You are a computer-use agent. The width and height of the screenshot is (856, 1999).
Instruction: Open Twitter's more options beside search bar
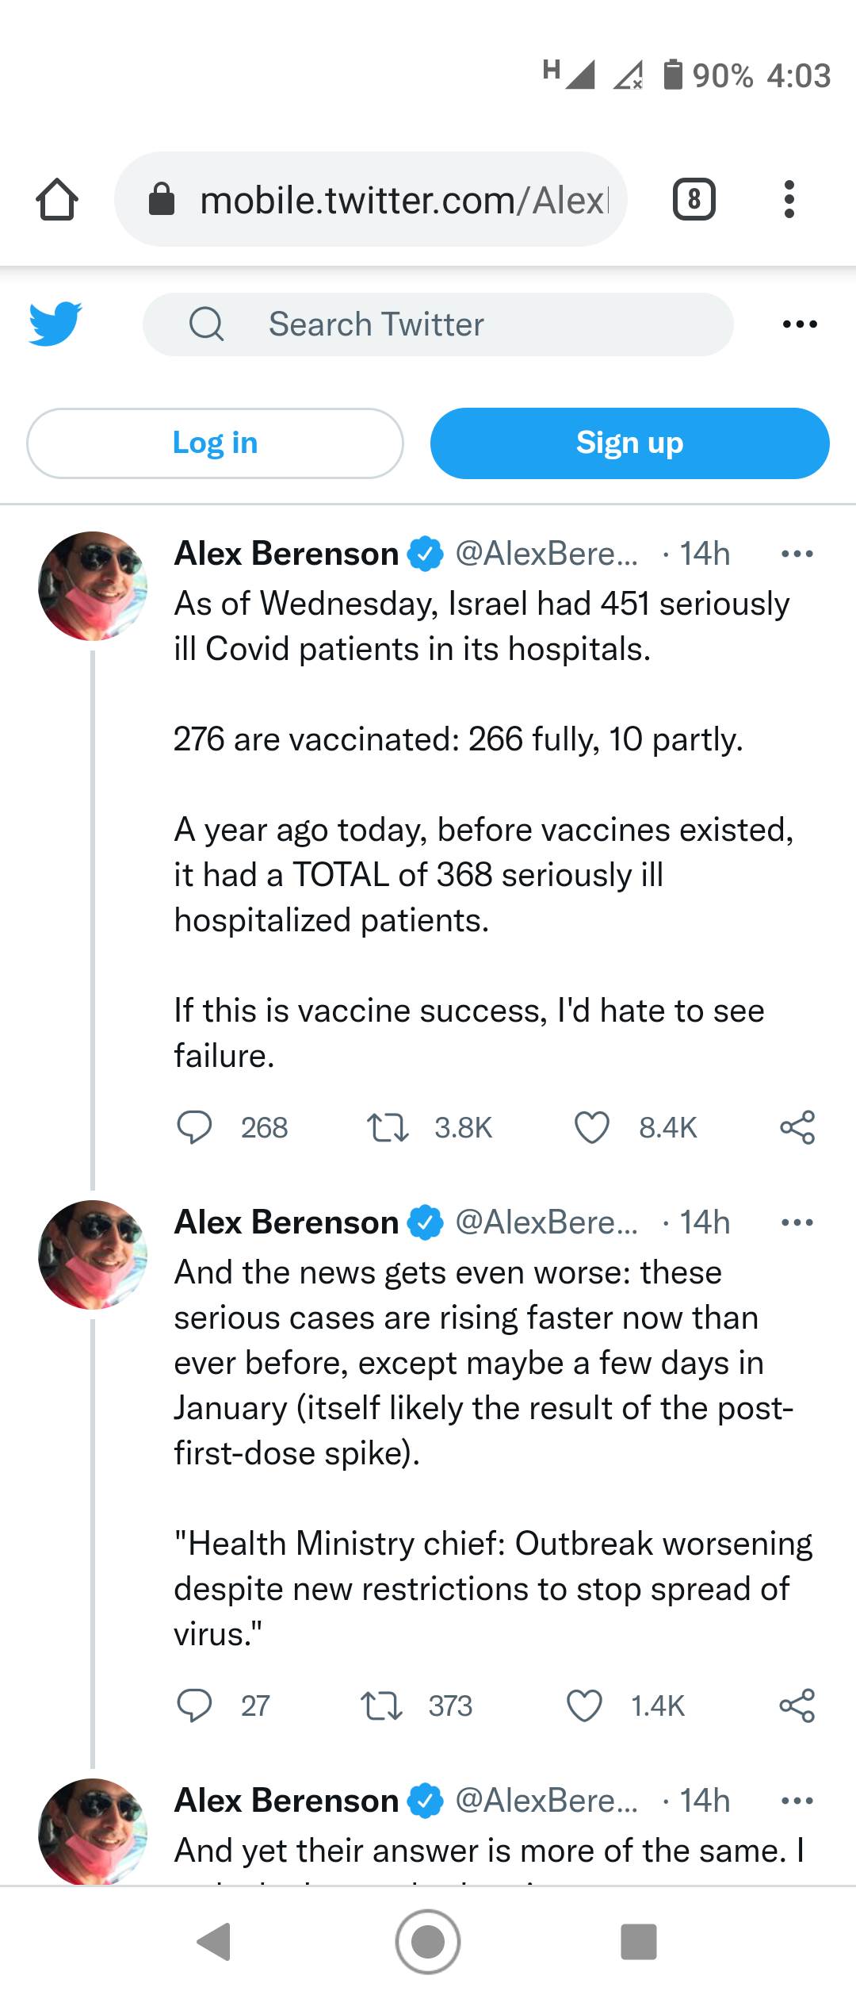[x=799, y=324]
